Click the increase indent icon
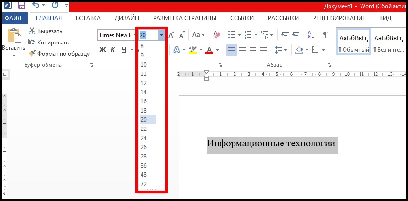Image resolution: width=408 pixels, height=201 pixels. tap(296, 35)
